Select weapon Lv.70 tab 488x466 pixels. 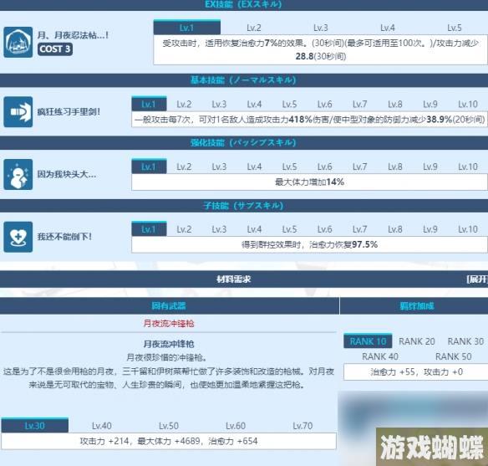point(302,426)
